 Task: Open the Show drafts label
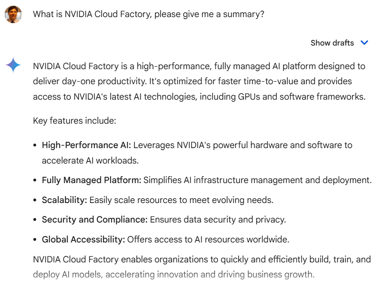pyautogui.click(x=332, y=43)
